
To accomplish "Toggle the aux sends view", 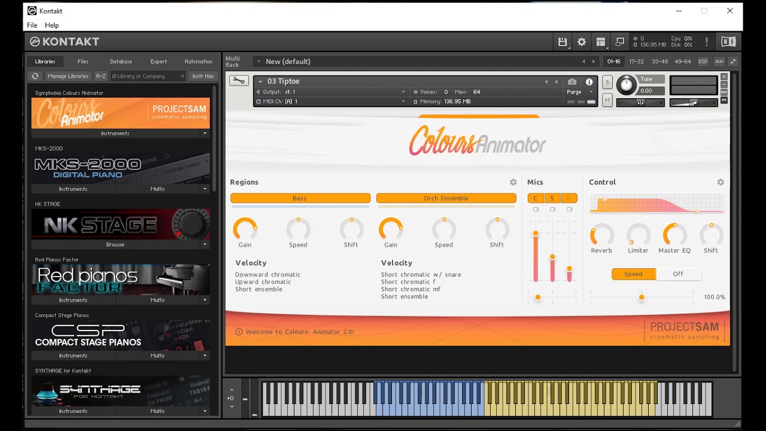I will (719, 61).
